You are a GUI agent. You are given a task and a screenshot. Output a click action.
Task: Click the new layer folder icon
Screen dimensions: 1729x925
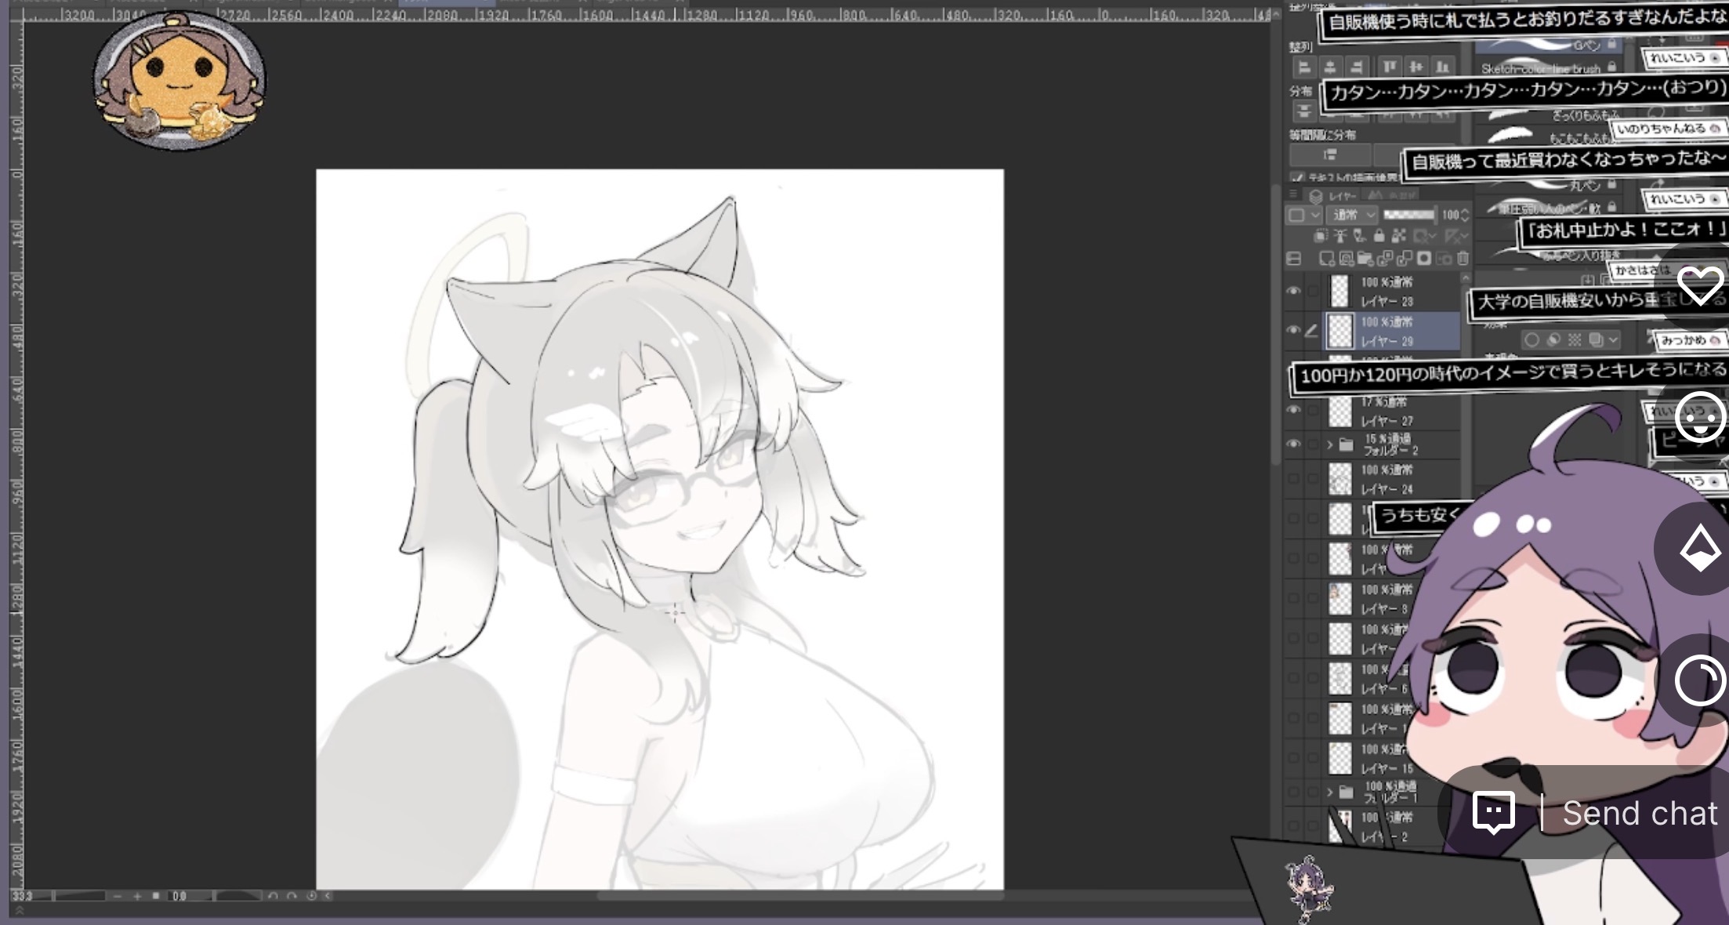point(1365,259)
